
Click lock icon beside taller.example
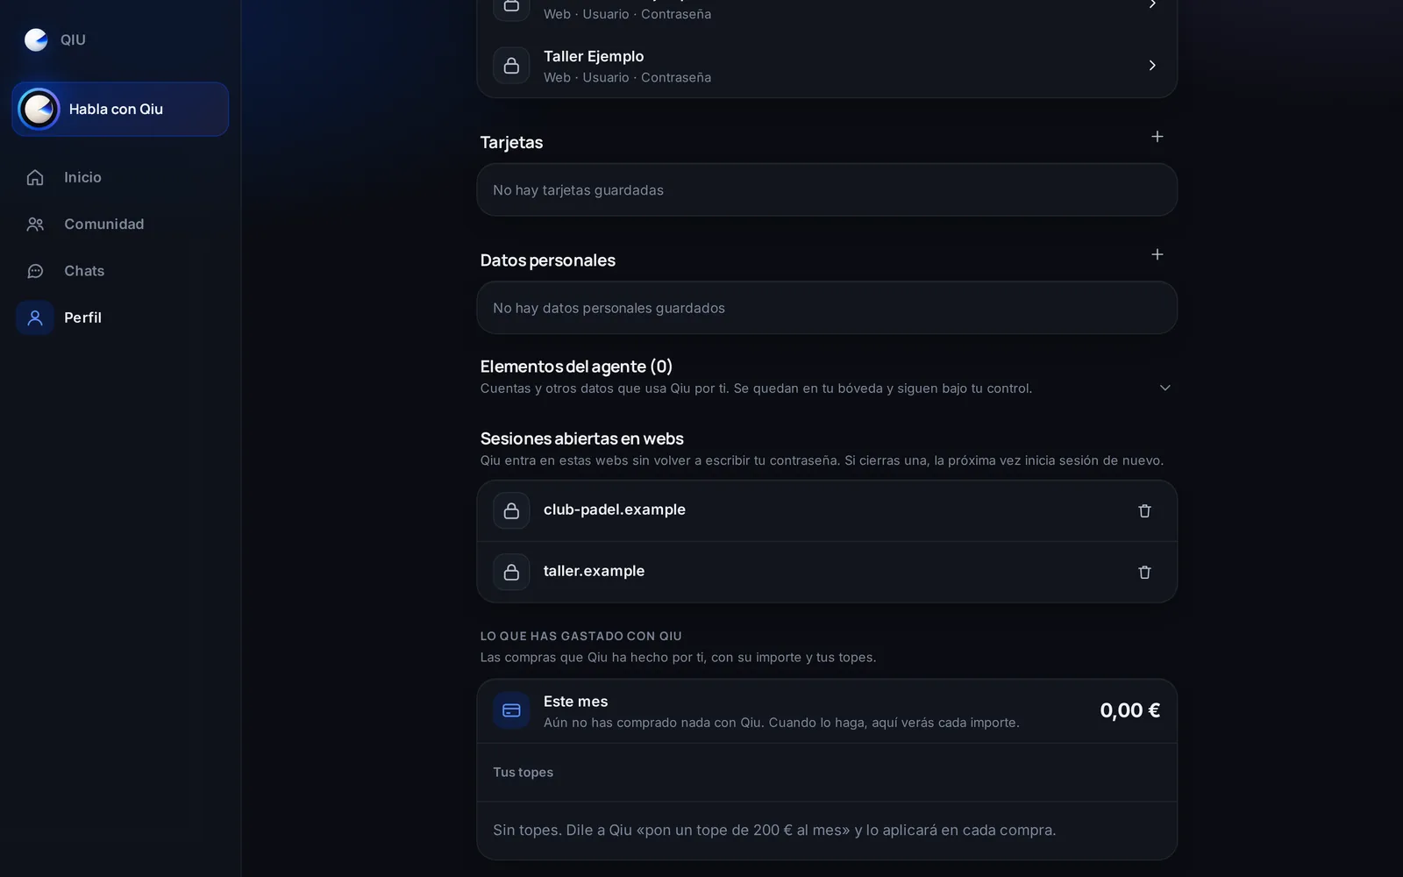[511, 572]
